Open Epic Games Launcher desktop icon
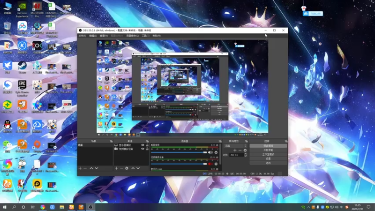Image resolution: width=375 pixels, height=211 pixels. click(22, 88)
